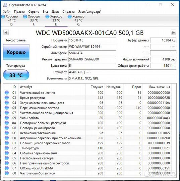Click status orb for Запуски/остановки шпинделя
The image size is (180, 181).
click(7, 103)
